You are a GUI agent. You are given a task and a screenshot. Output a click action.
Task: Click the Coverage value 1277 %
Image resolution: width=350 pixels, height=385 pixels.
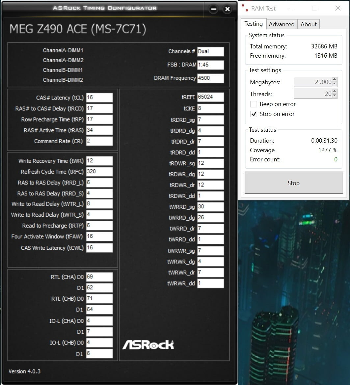328,150
